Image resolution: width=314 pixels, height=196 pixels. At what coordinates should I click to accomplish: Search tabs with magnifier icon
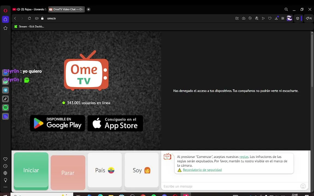click(286, 10)
